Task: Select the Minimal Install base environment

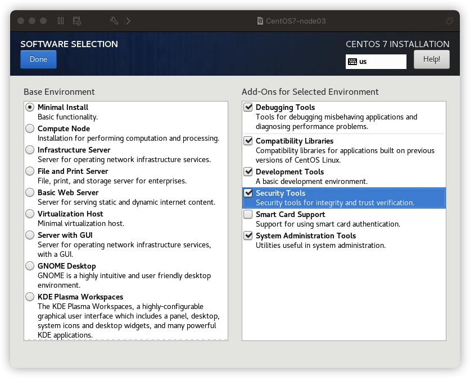Action: pyautogui.click(x=30, y=107)
